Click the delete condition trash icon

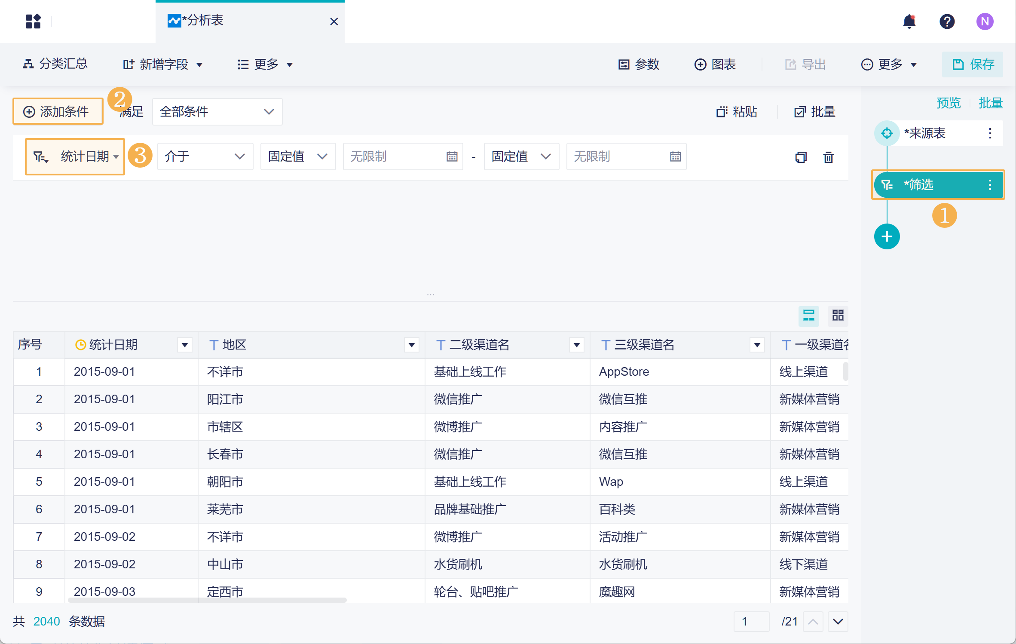click(x=828, y=157)
